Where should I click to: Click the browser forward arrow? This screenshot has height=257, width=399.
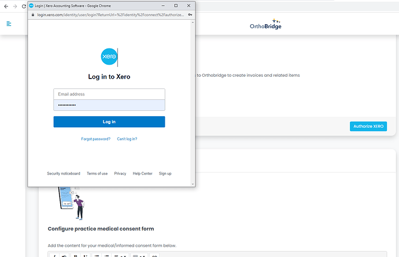(x=15, y=6)
